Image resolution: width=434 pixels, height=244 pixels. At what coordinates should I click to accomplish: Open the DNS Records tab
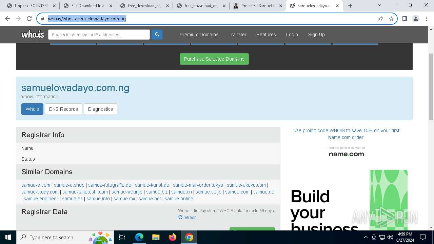click(x=63, y=109)
